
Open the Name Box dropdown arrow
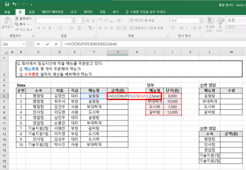click(x=24, y=44)
